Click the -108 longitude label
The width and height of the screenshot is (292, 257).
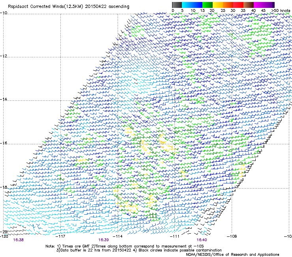[x=232, y=236]
